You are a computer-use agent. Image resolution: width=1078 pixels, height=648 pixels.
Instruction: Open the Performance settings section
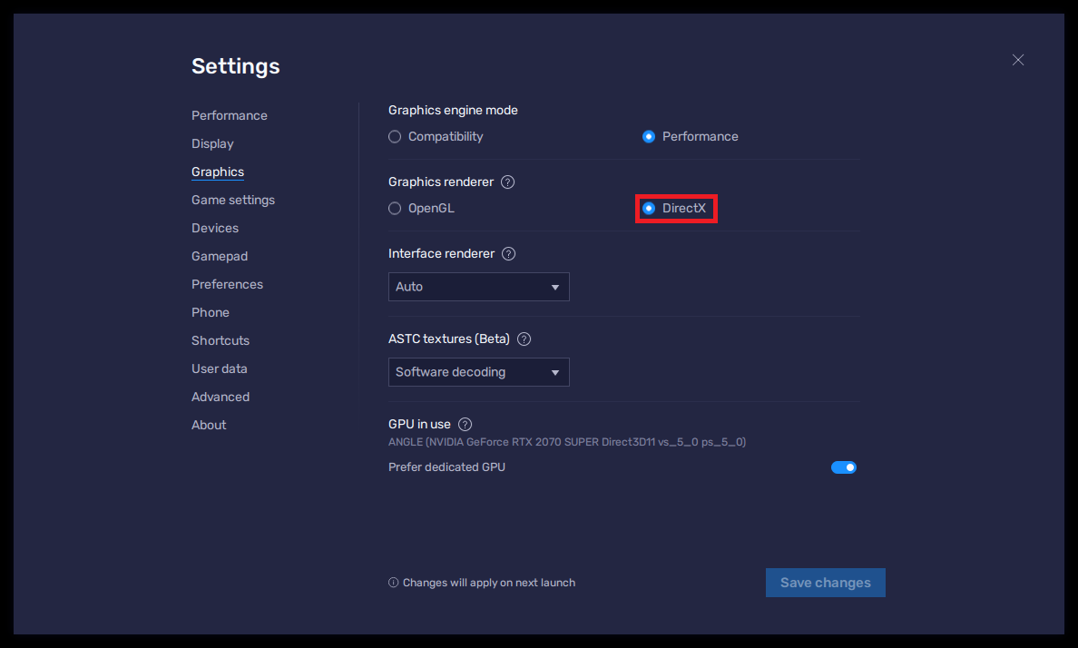(229, 115)
